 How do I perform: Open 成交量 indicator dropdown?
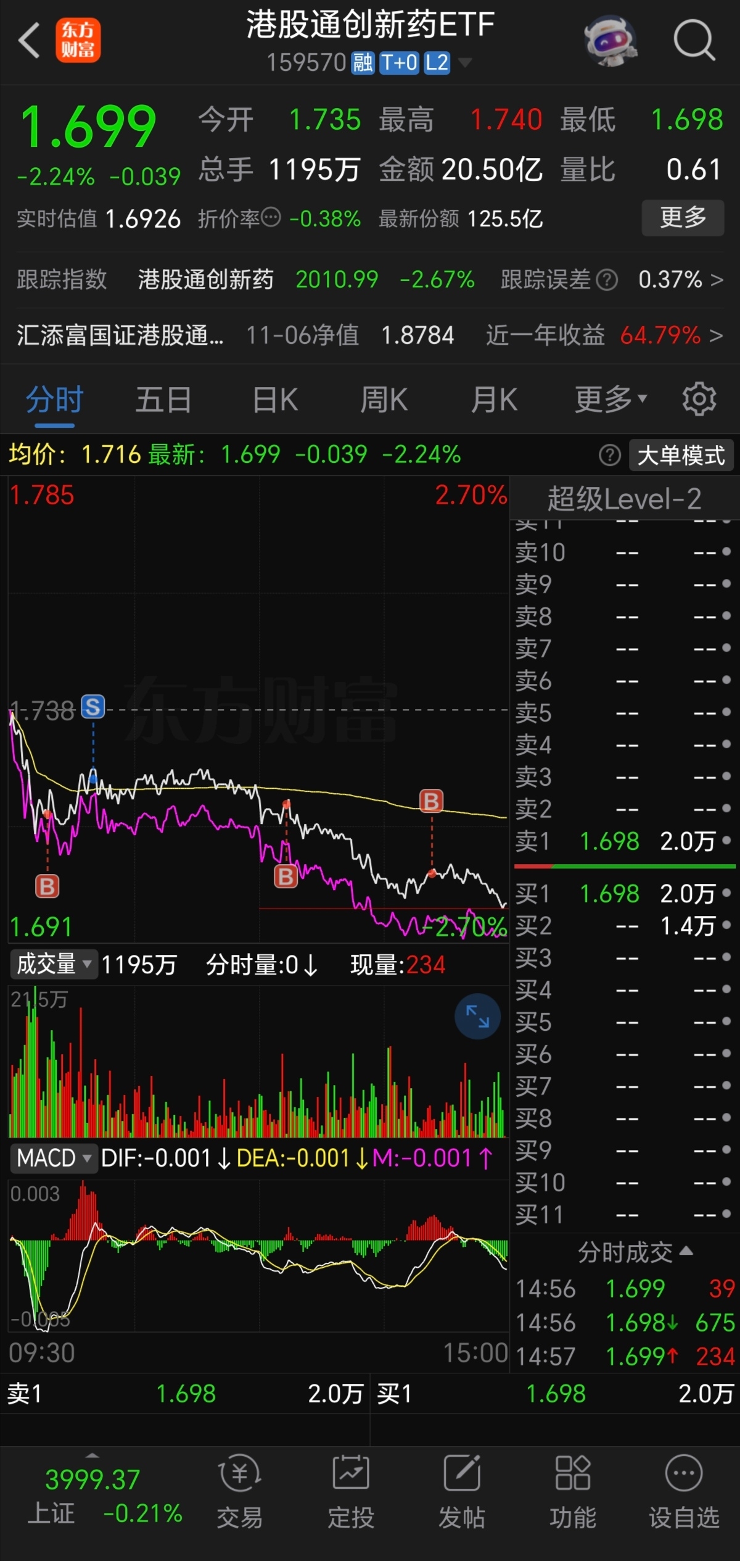click(54, 964)
